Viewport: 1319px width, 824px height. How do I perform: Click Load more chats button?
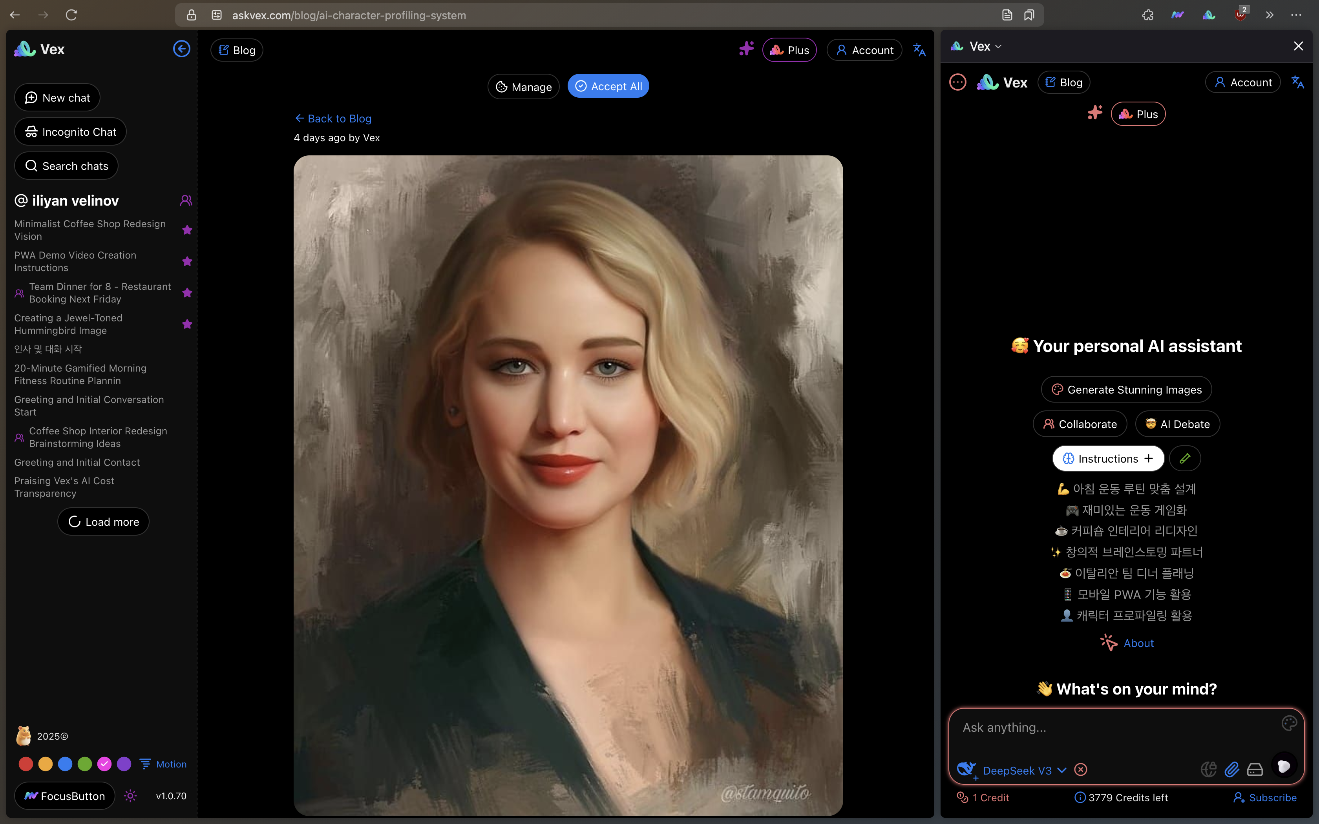point(104,521)
